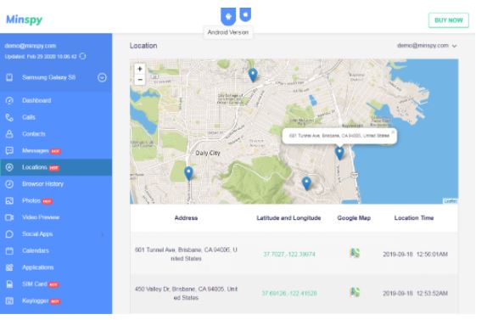Click the Applications grid icon

coord(9,267)
